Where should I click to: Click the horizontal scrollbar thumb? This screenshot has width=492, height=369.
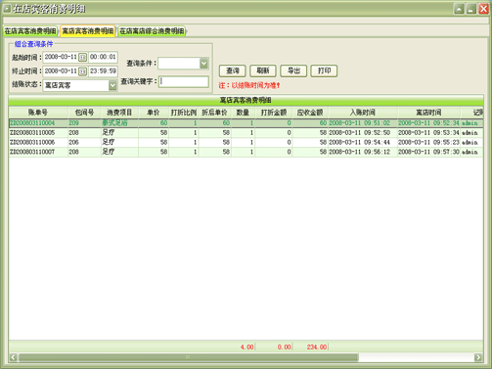coord(189,357)
